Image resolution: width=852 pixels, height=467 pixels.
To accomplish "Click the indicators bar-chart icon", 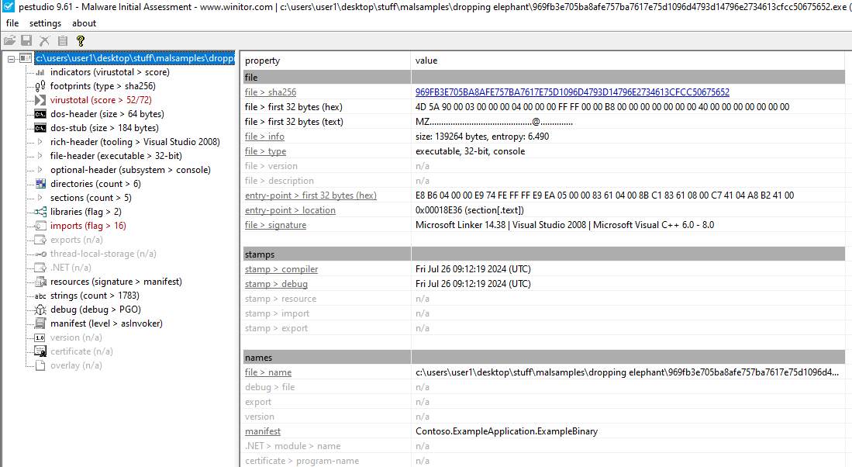I will (40, 72).
